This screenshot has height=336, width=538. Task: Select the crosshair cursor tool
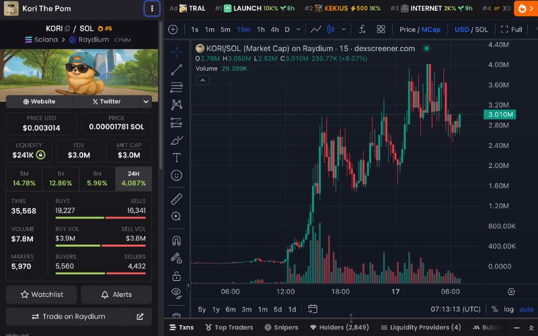point(176,52)
